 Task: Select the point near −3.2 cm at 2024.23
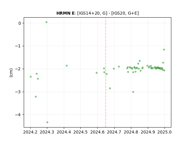coord(36,97)
